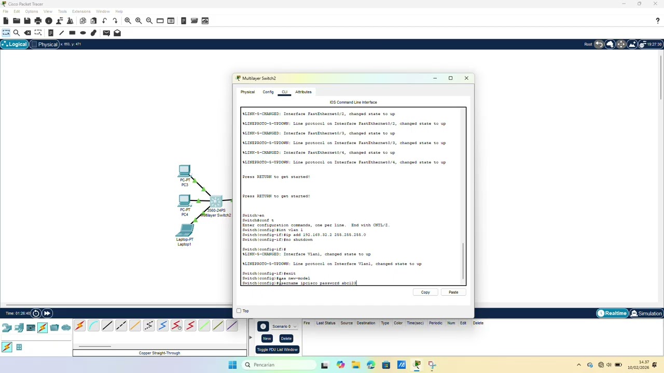664x373 pixels.
Task: Open the File menu
Action: pyautogui.click(x=5, y=11)
